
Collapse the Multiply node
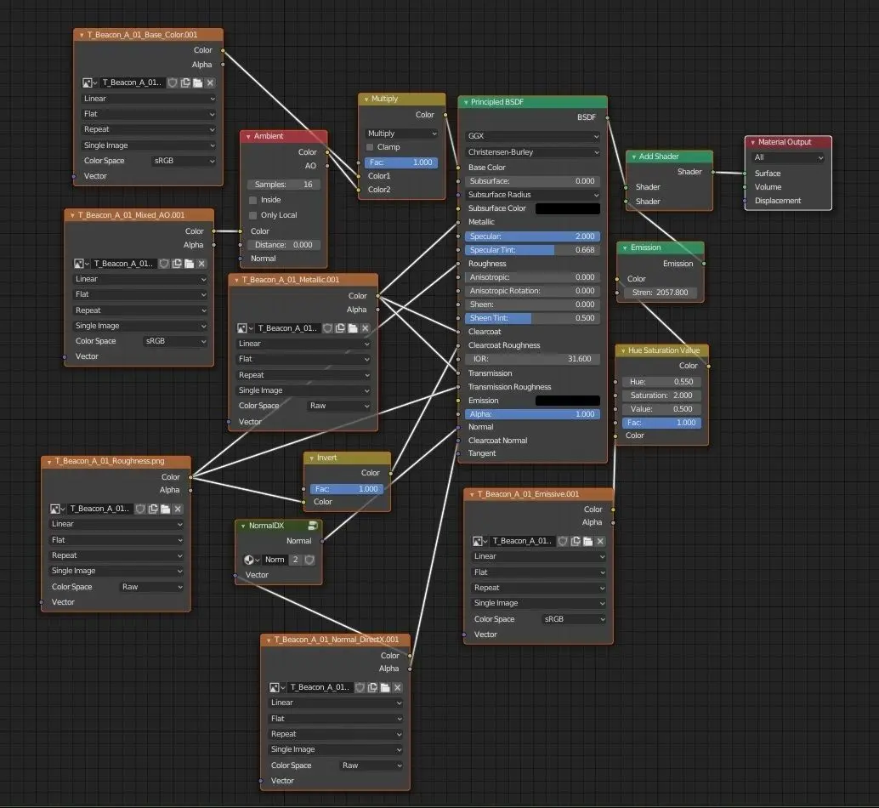click(366, 100)
